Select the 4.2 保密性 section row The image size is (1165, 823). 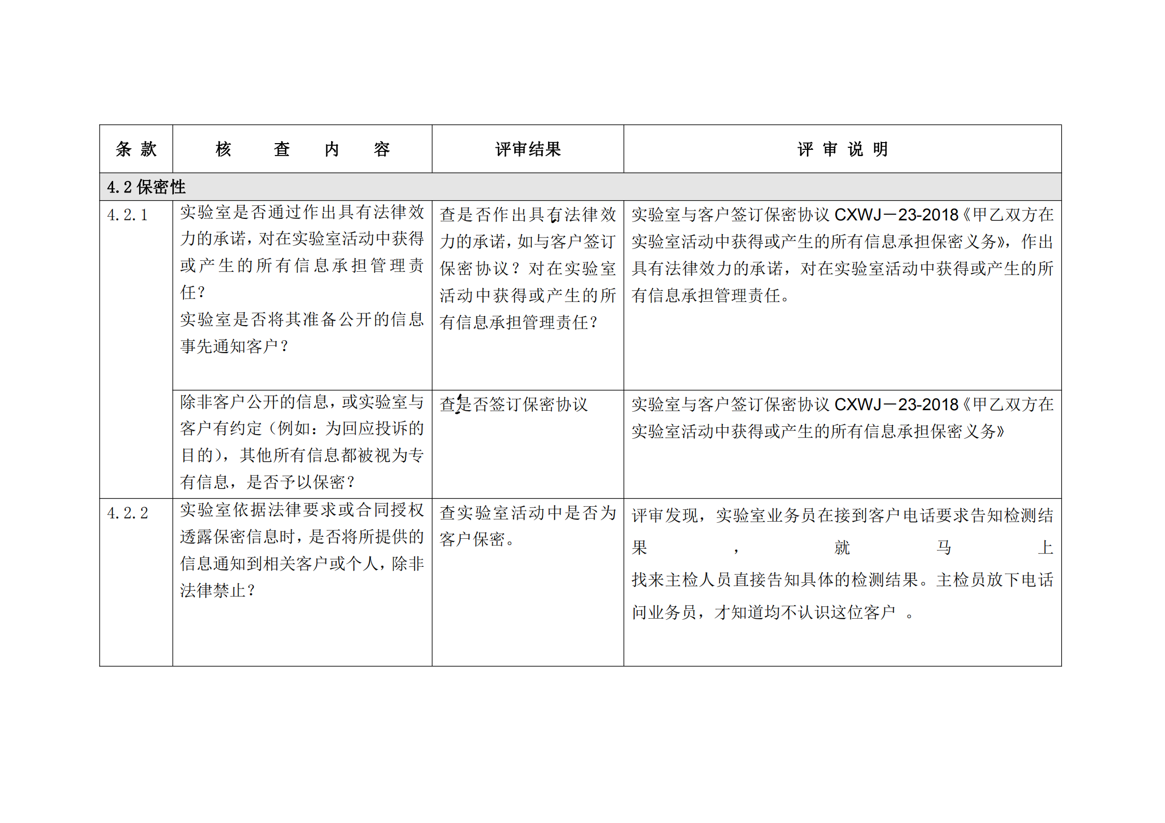[146, 187]
